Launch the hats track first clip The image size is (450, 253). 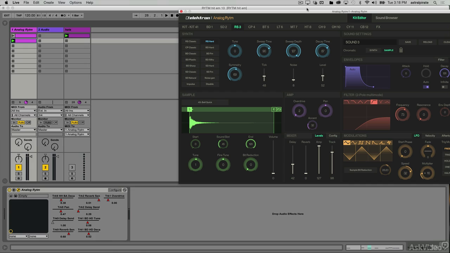(x=66, y=35)
